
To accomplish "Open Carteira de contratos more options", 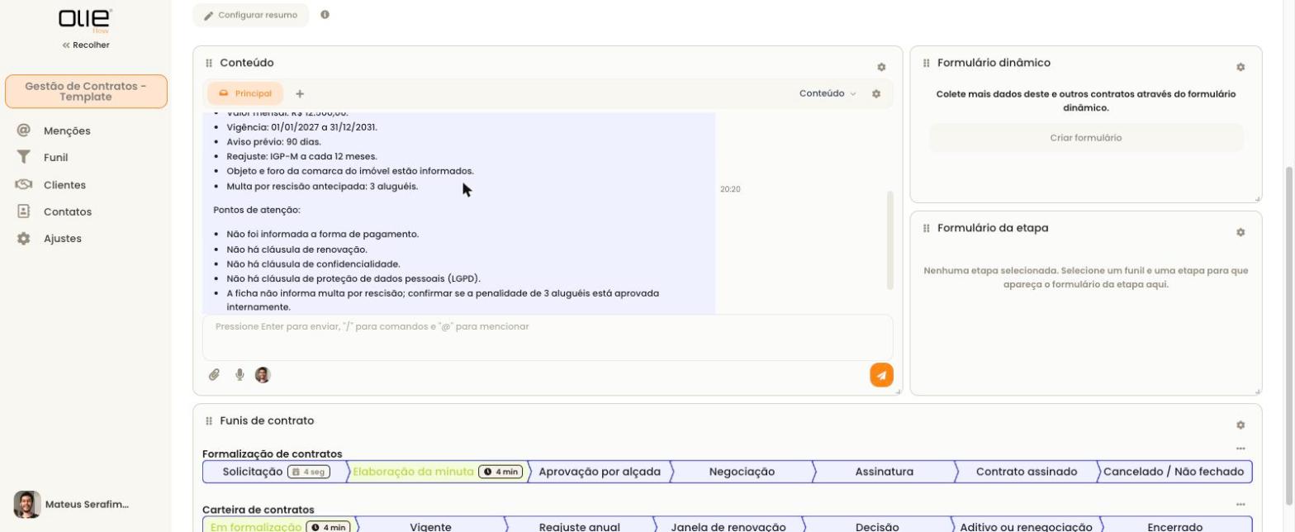I will 1240,504.
